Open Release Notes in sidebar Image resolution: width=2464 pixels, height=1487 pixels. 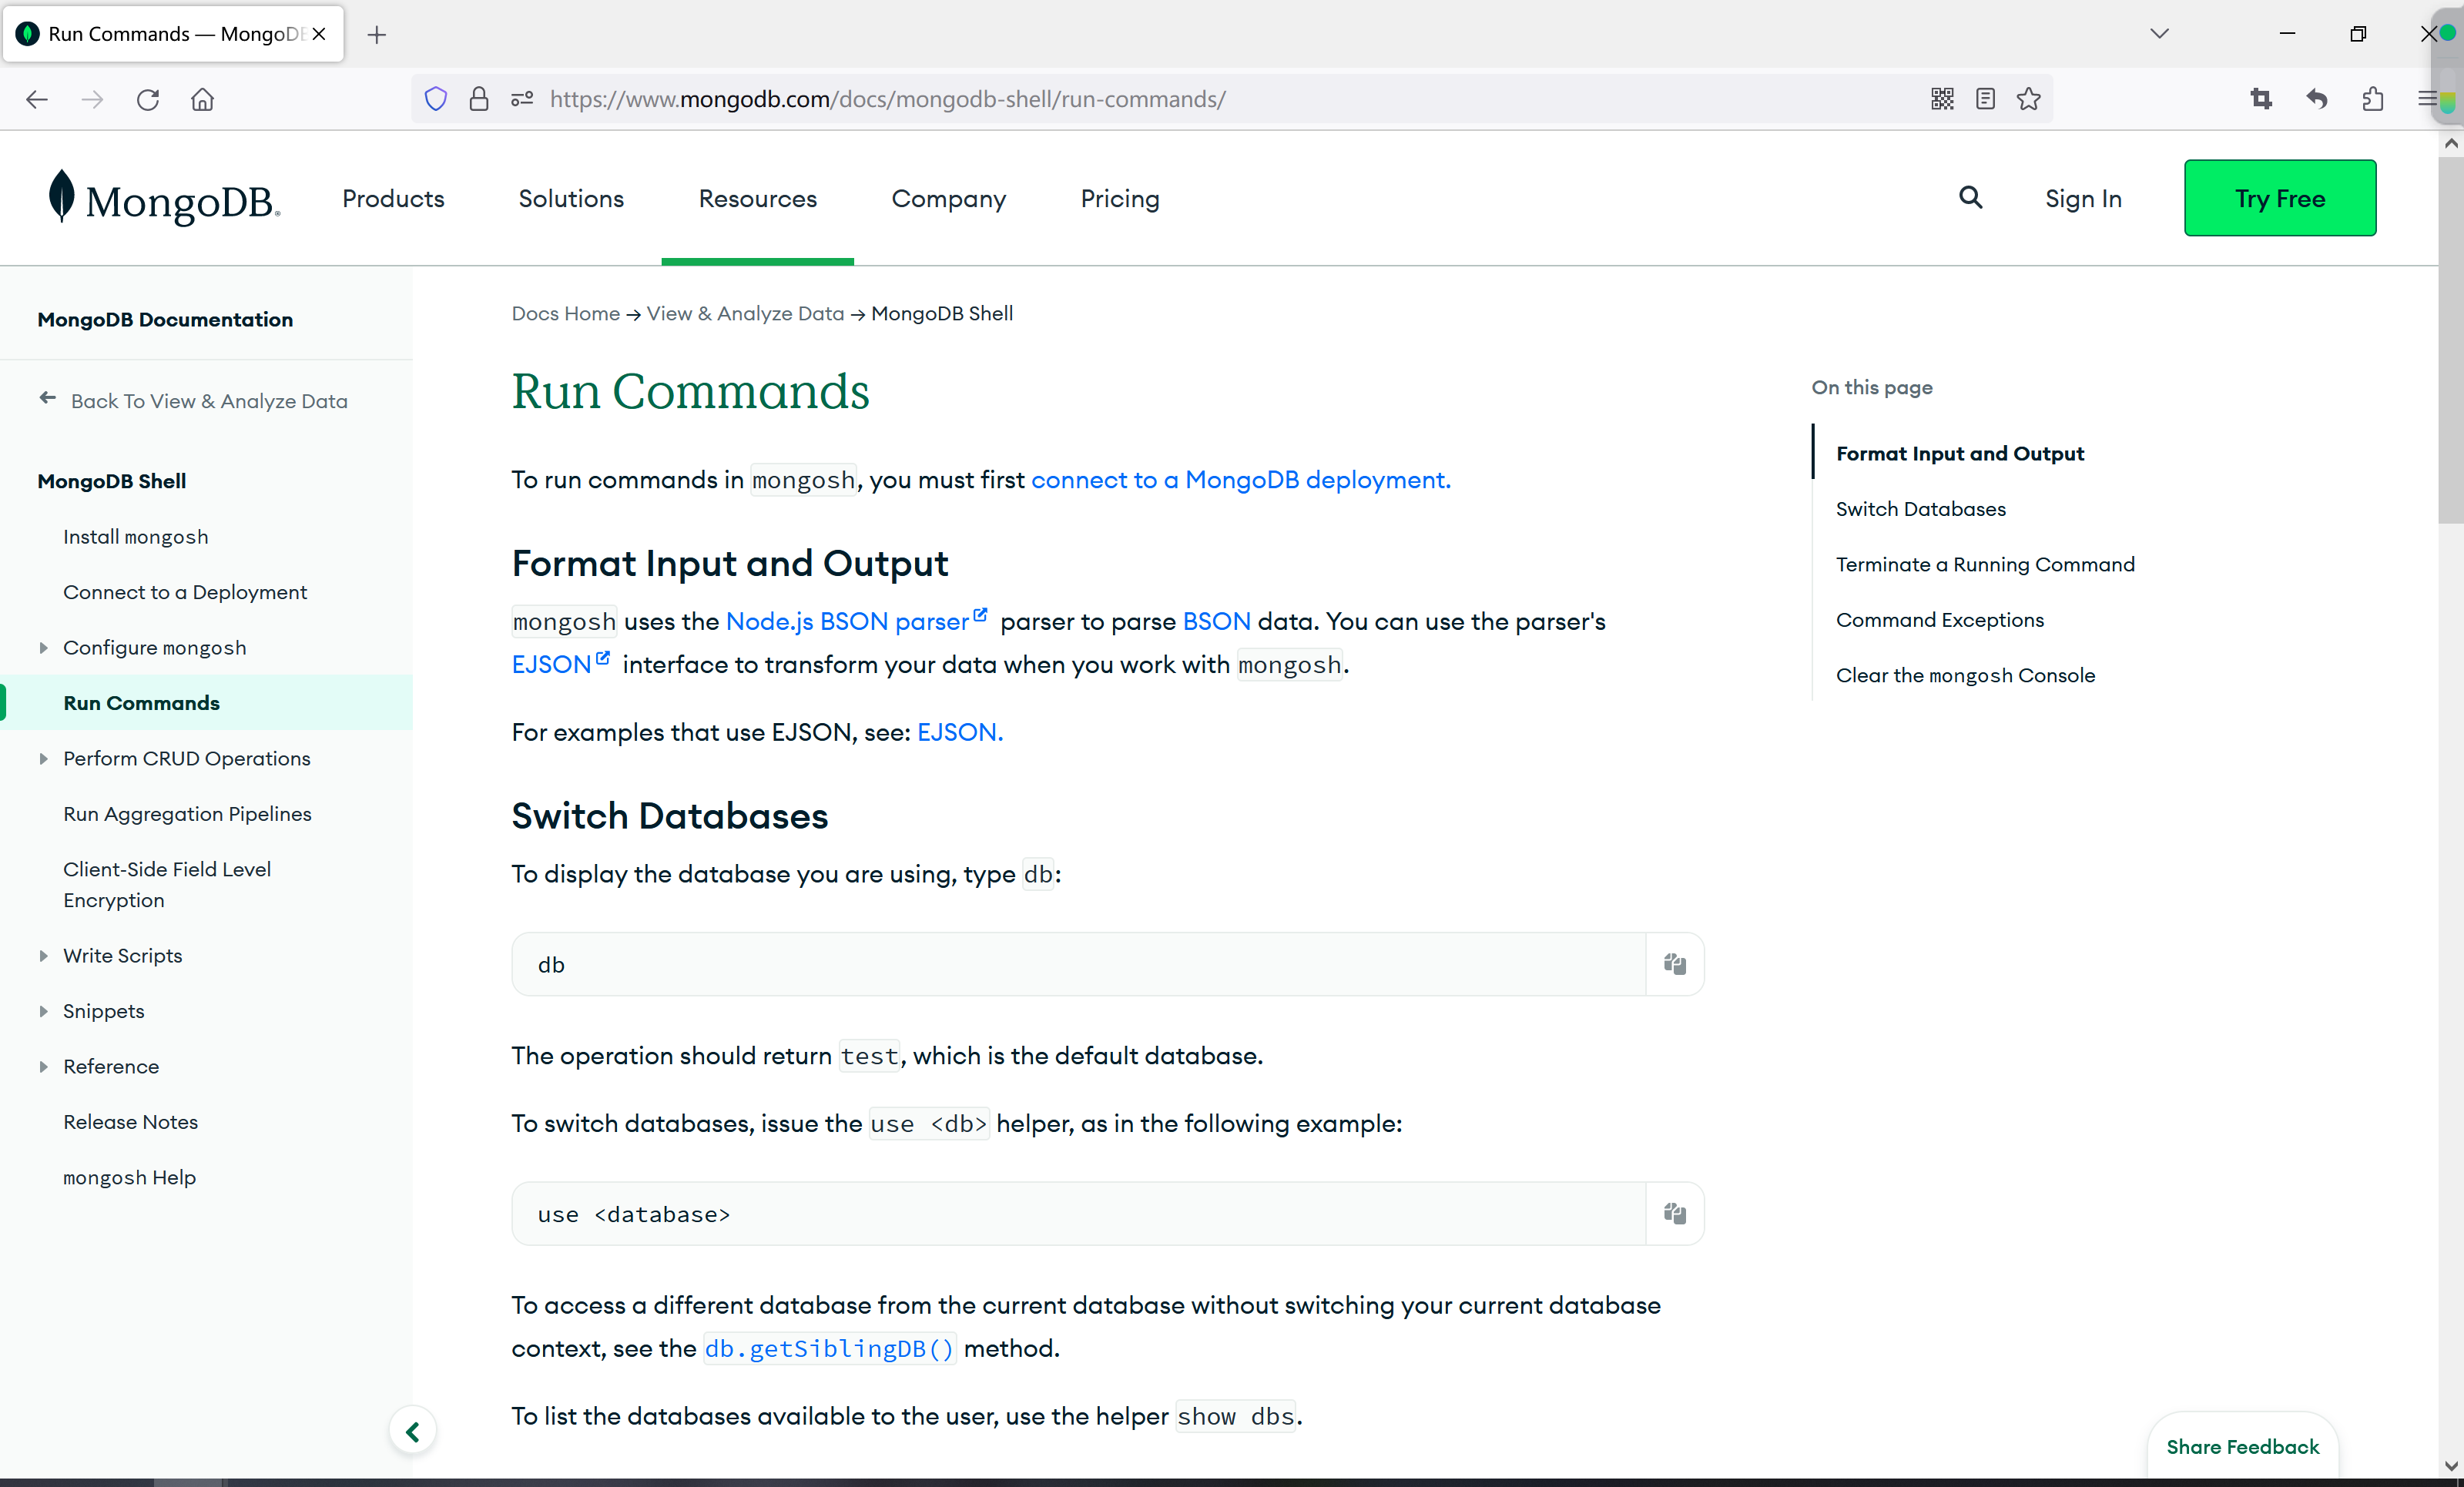(x=130, y=1122)
